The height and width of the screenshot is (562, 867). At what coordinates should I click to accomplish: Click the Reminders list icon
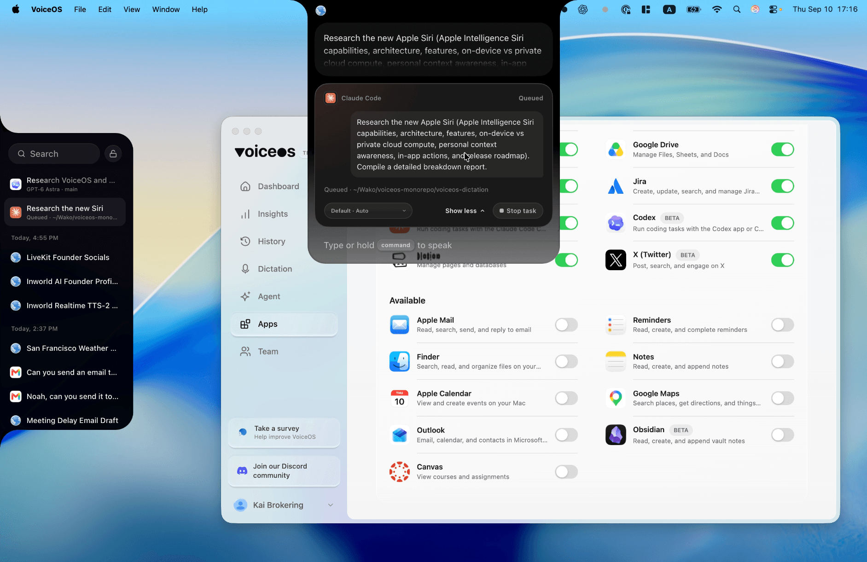pyautogui.click(x=616, y=325)
